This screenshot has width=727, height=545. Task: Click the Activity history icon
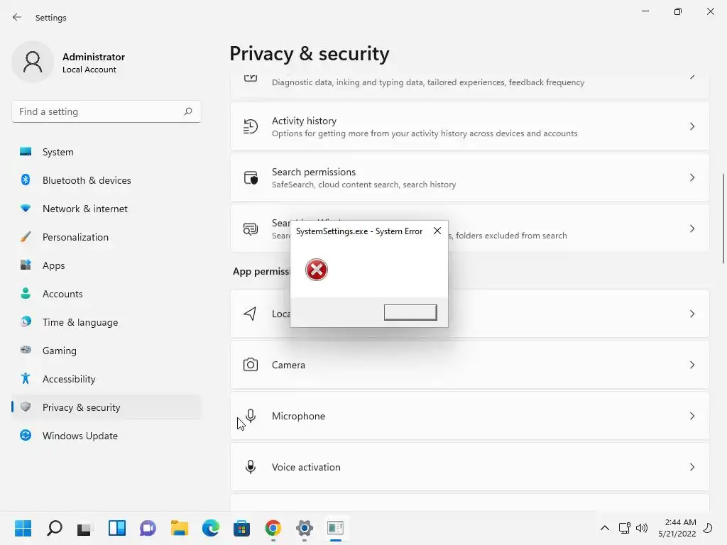coord(251,126)
